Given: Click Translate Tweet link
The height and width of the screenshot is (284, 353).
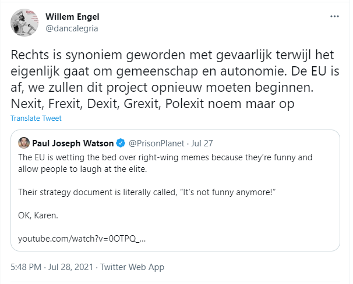Looking at the screenshot, I should point(36,118).
